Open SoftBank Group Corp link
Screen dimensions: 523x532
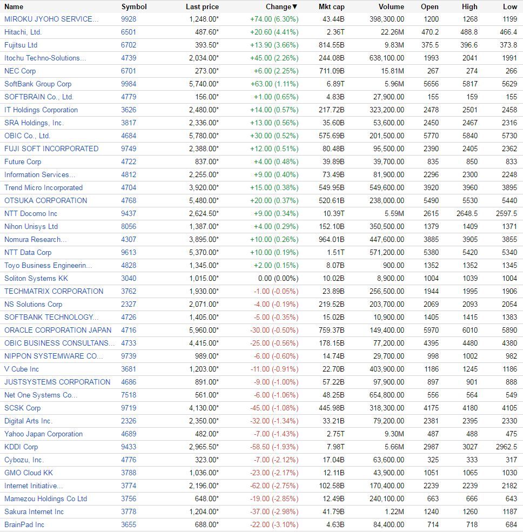38,84
